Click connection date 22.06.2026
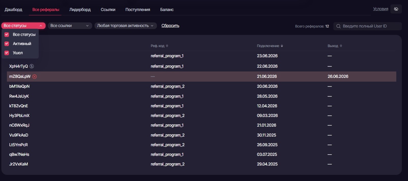Viewport: 408px width, 181px height. pyautogui.click(x=267, y=66)
